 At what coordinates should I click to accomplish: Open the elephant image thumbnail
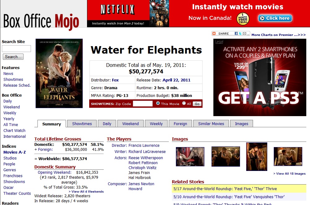pos(190,156)
